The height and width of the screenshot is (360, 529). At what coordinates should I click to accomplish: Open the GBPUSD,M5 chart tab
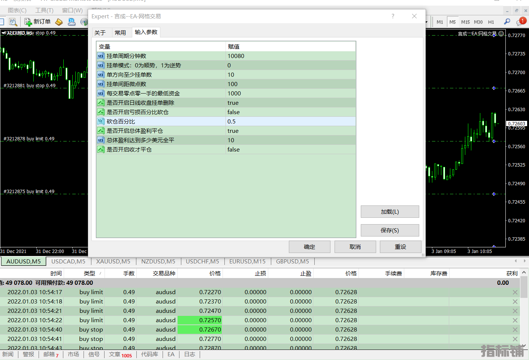click(293, 261)
